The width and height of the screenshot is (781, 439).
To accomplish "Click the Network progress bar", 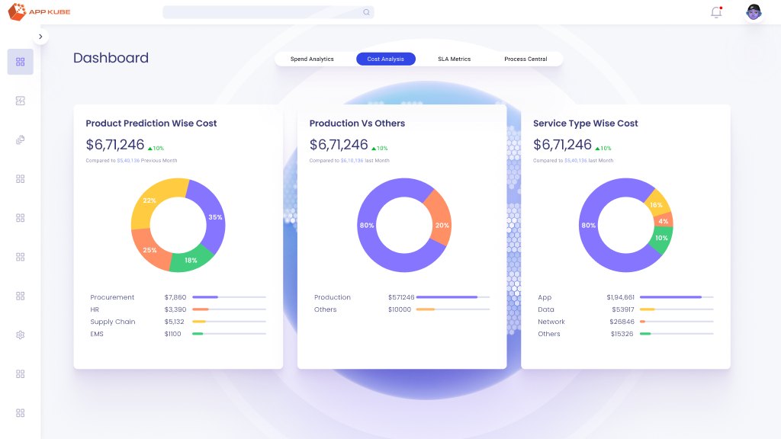I will point(677,322).
